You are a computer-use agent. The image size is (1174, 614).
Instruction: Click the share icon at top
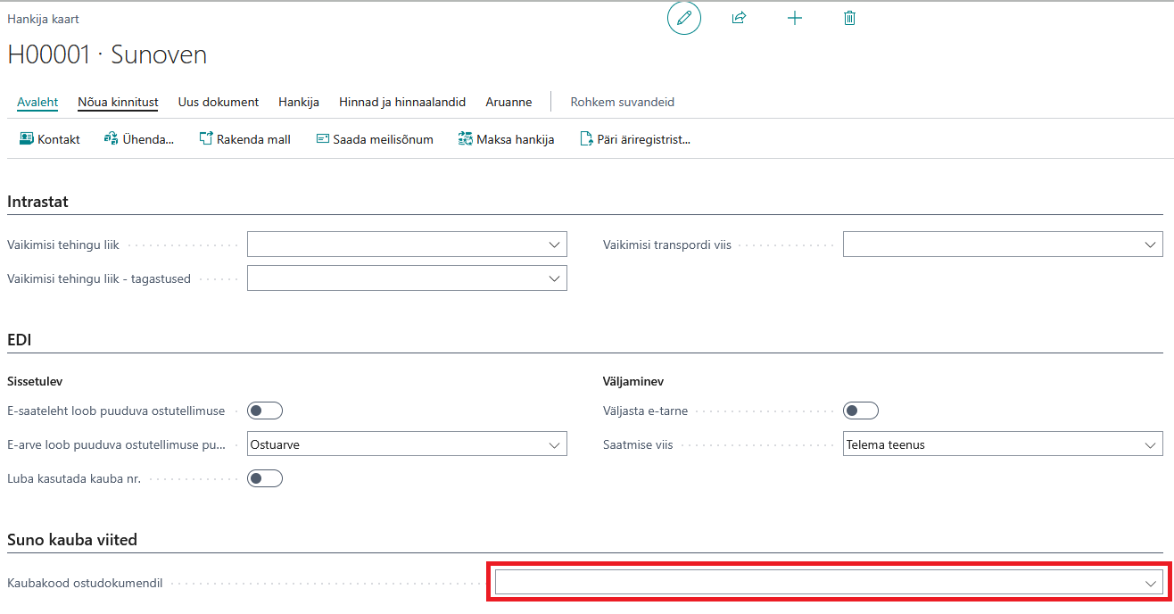coord(739,18)
